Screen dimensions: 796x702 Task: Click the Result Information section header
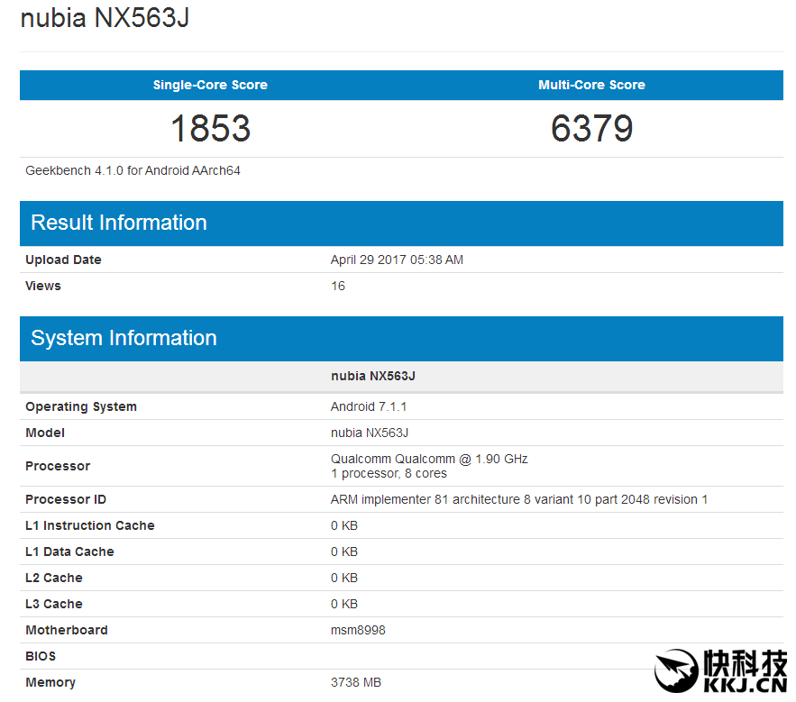pos(119,223)
